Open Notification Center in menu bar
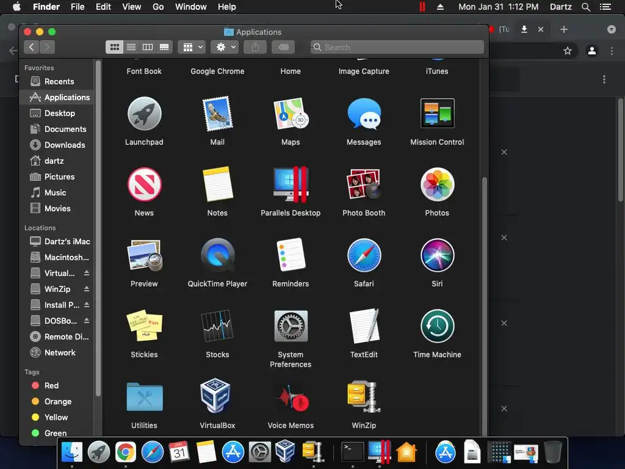The height and width of the screenshot is (469, 625). [605, 7]
